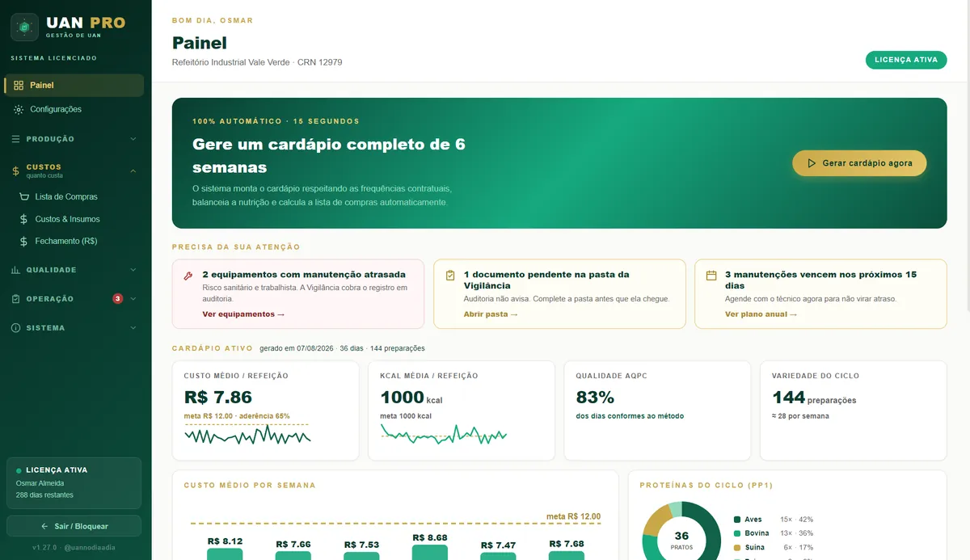This screenshot has height=560, width=970.
Task: Collapse the Custos section chevron
Action: pyautogui.click(x=133, y=171)
